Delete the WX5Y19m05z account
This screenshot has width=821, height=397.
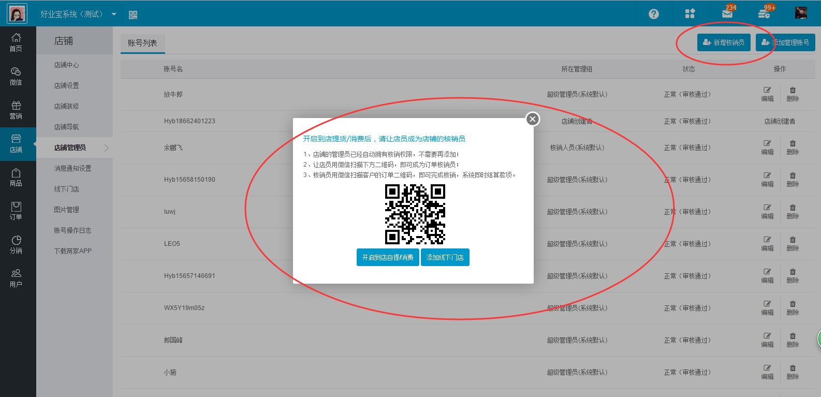click(x=793, y=308)
